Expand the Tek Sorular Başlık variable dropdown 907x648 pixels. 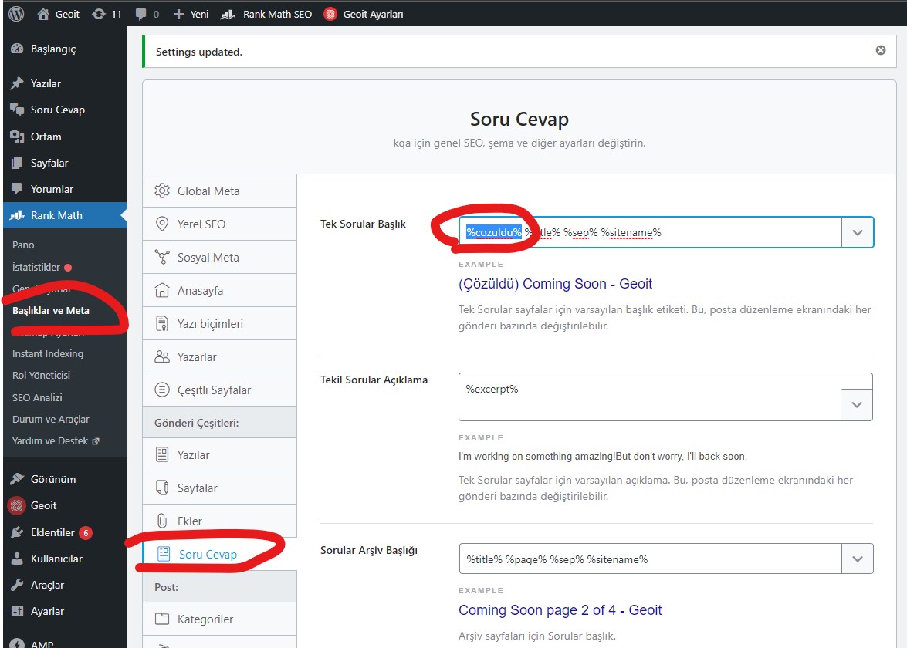coord(858,232)
